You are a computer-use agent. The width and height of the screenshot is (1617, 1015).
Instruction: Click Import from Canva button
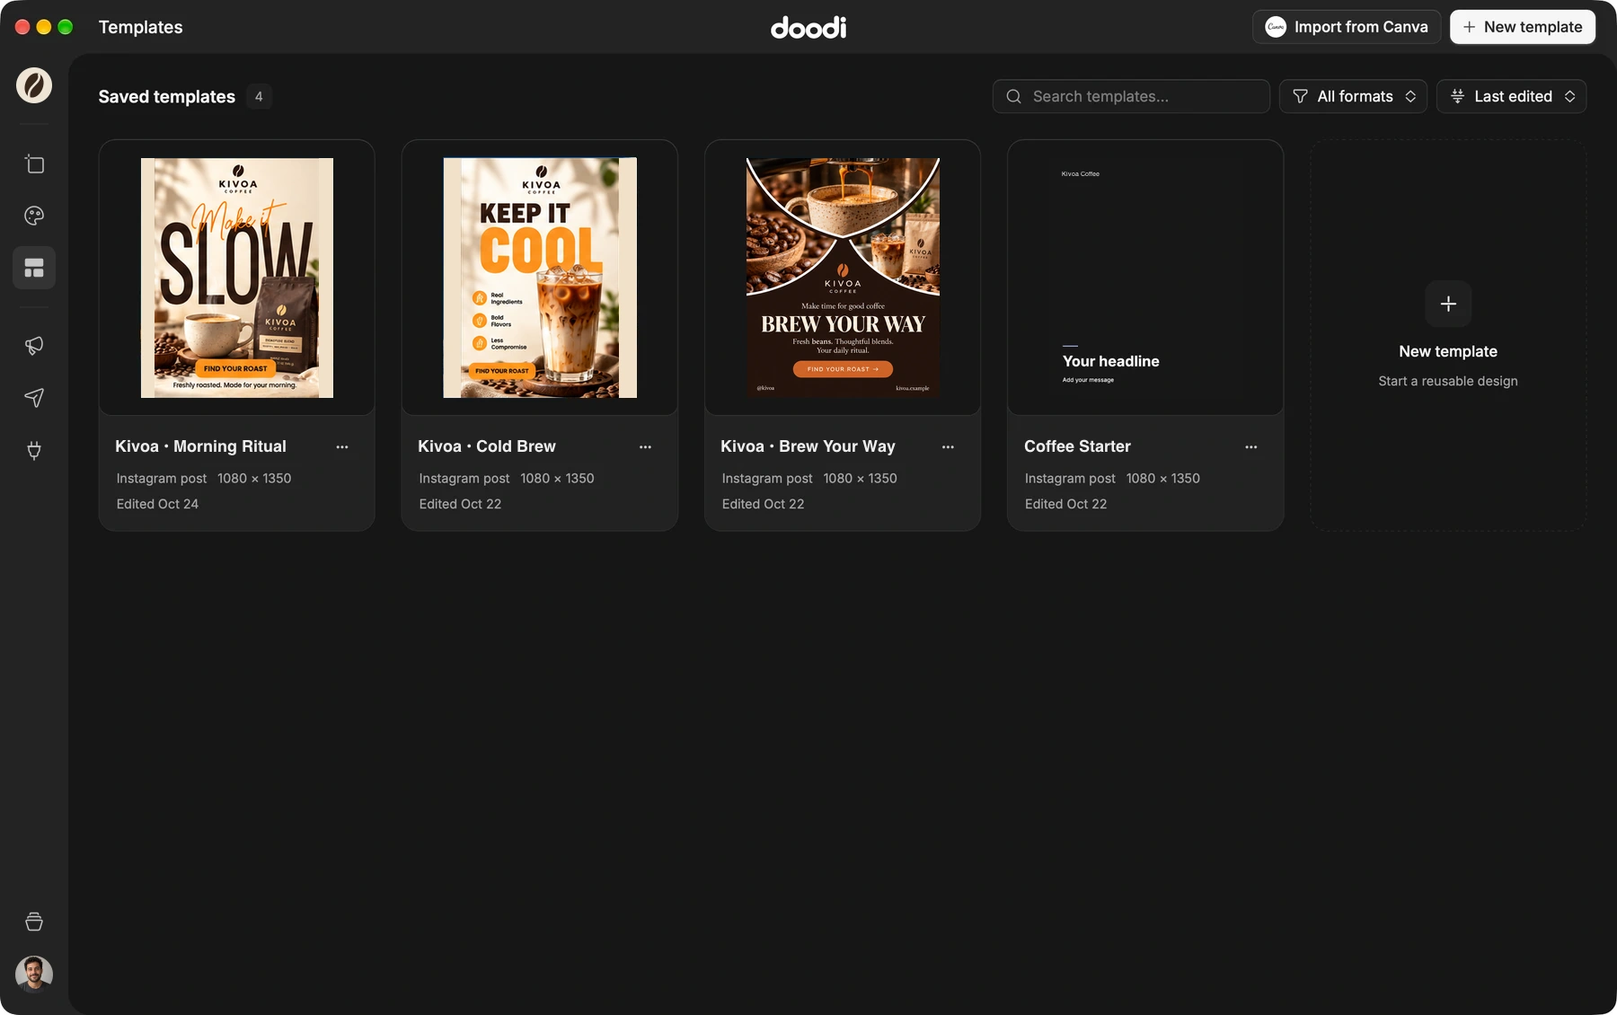(1347, 27)
